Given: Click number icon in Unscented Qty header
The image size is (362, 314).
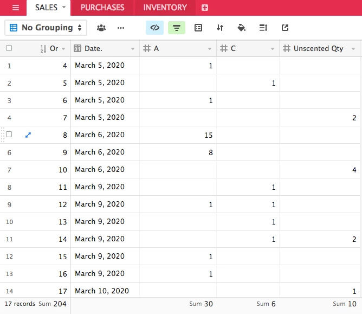Looking at the screenshot, I should pyautogui.click(x=287, y=48).
